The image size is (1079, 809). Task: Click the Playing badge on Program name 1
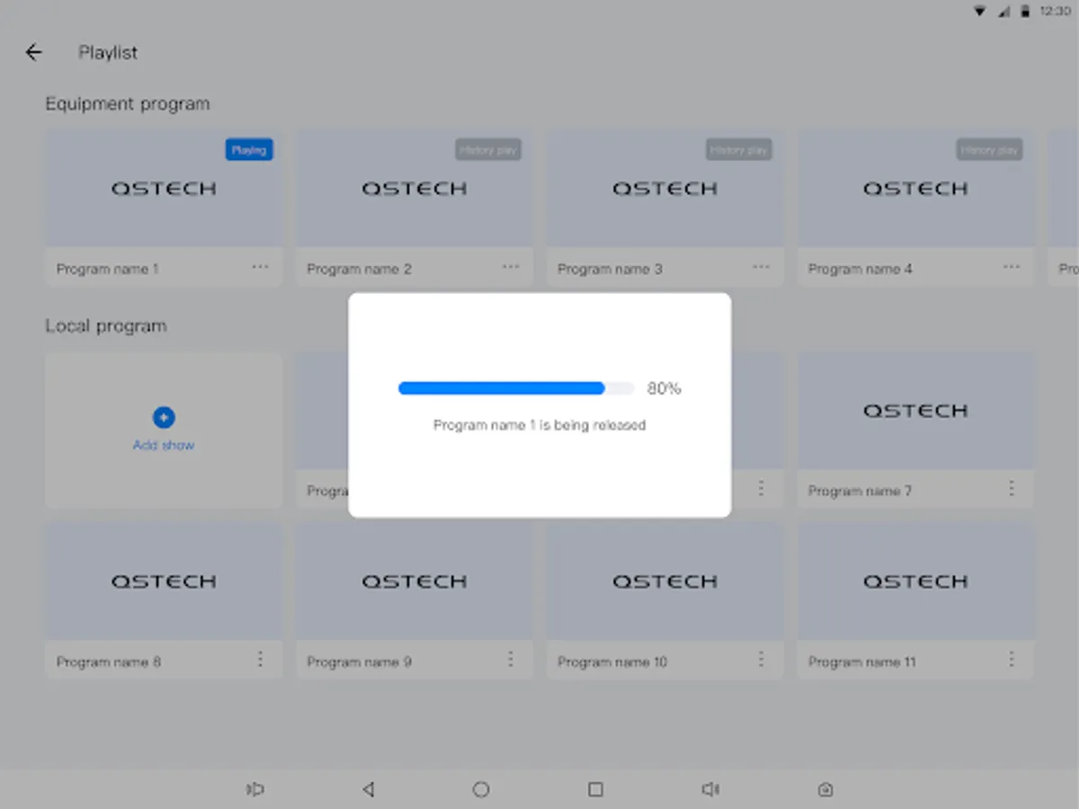[x=249, y=150]
